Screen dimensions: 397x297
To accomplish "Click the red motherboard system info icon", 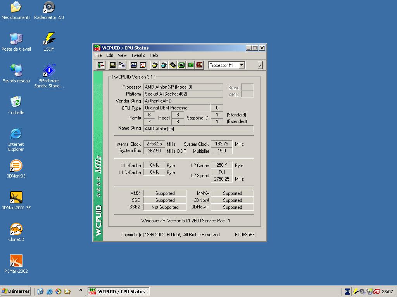I will pyautogui.click(x=200, y=65).
